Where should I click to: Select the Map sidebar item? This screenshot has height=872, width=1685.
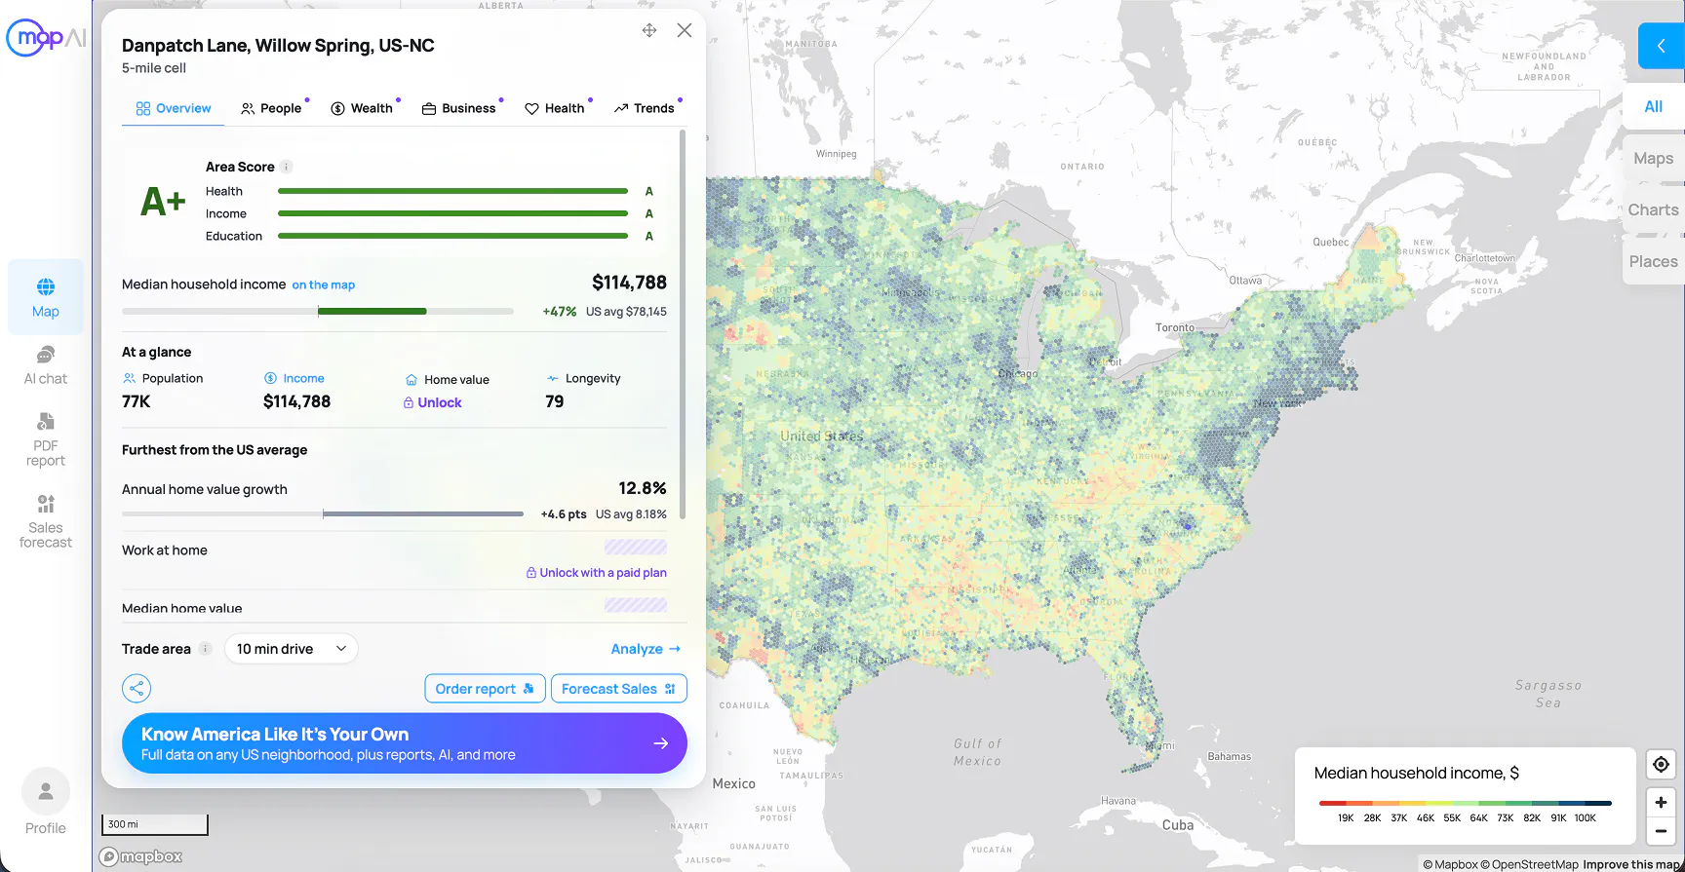click(46, 297)
